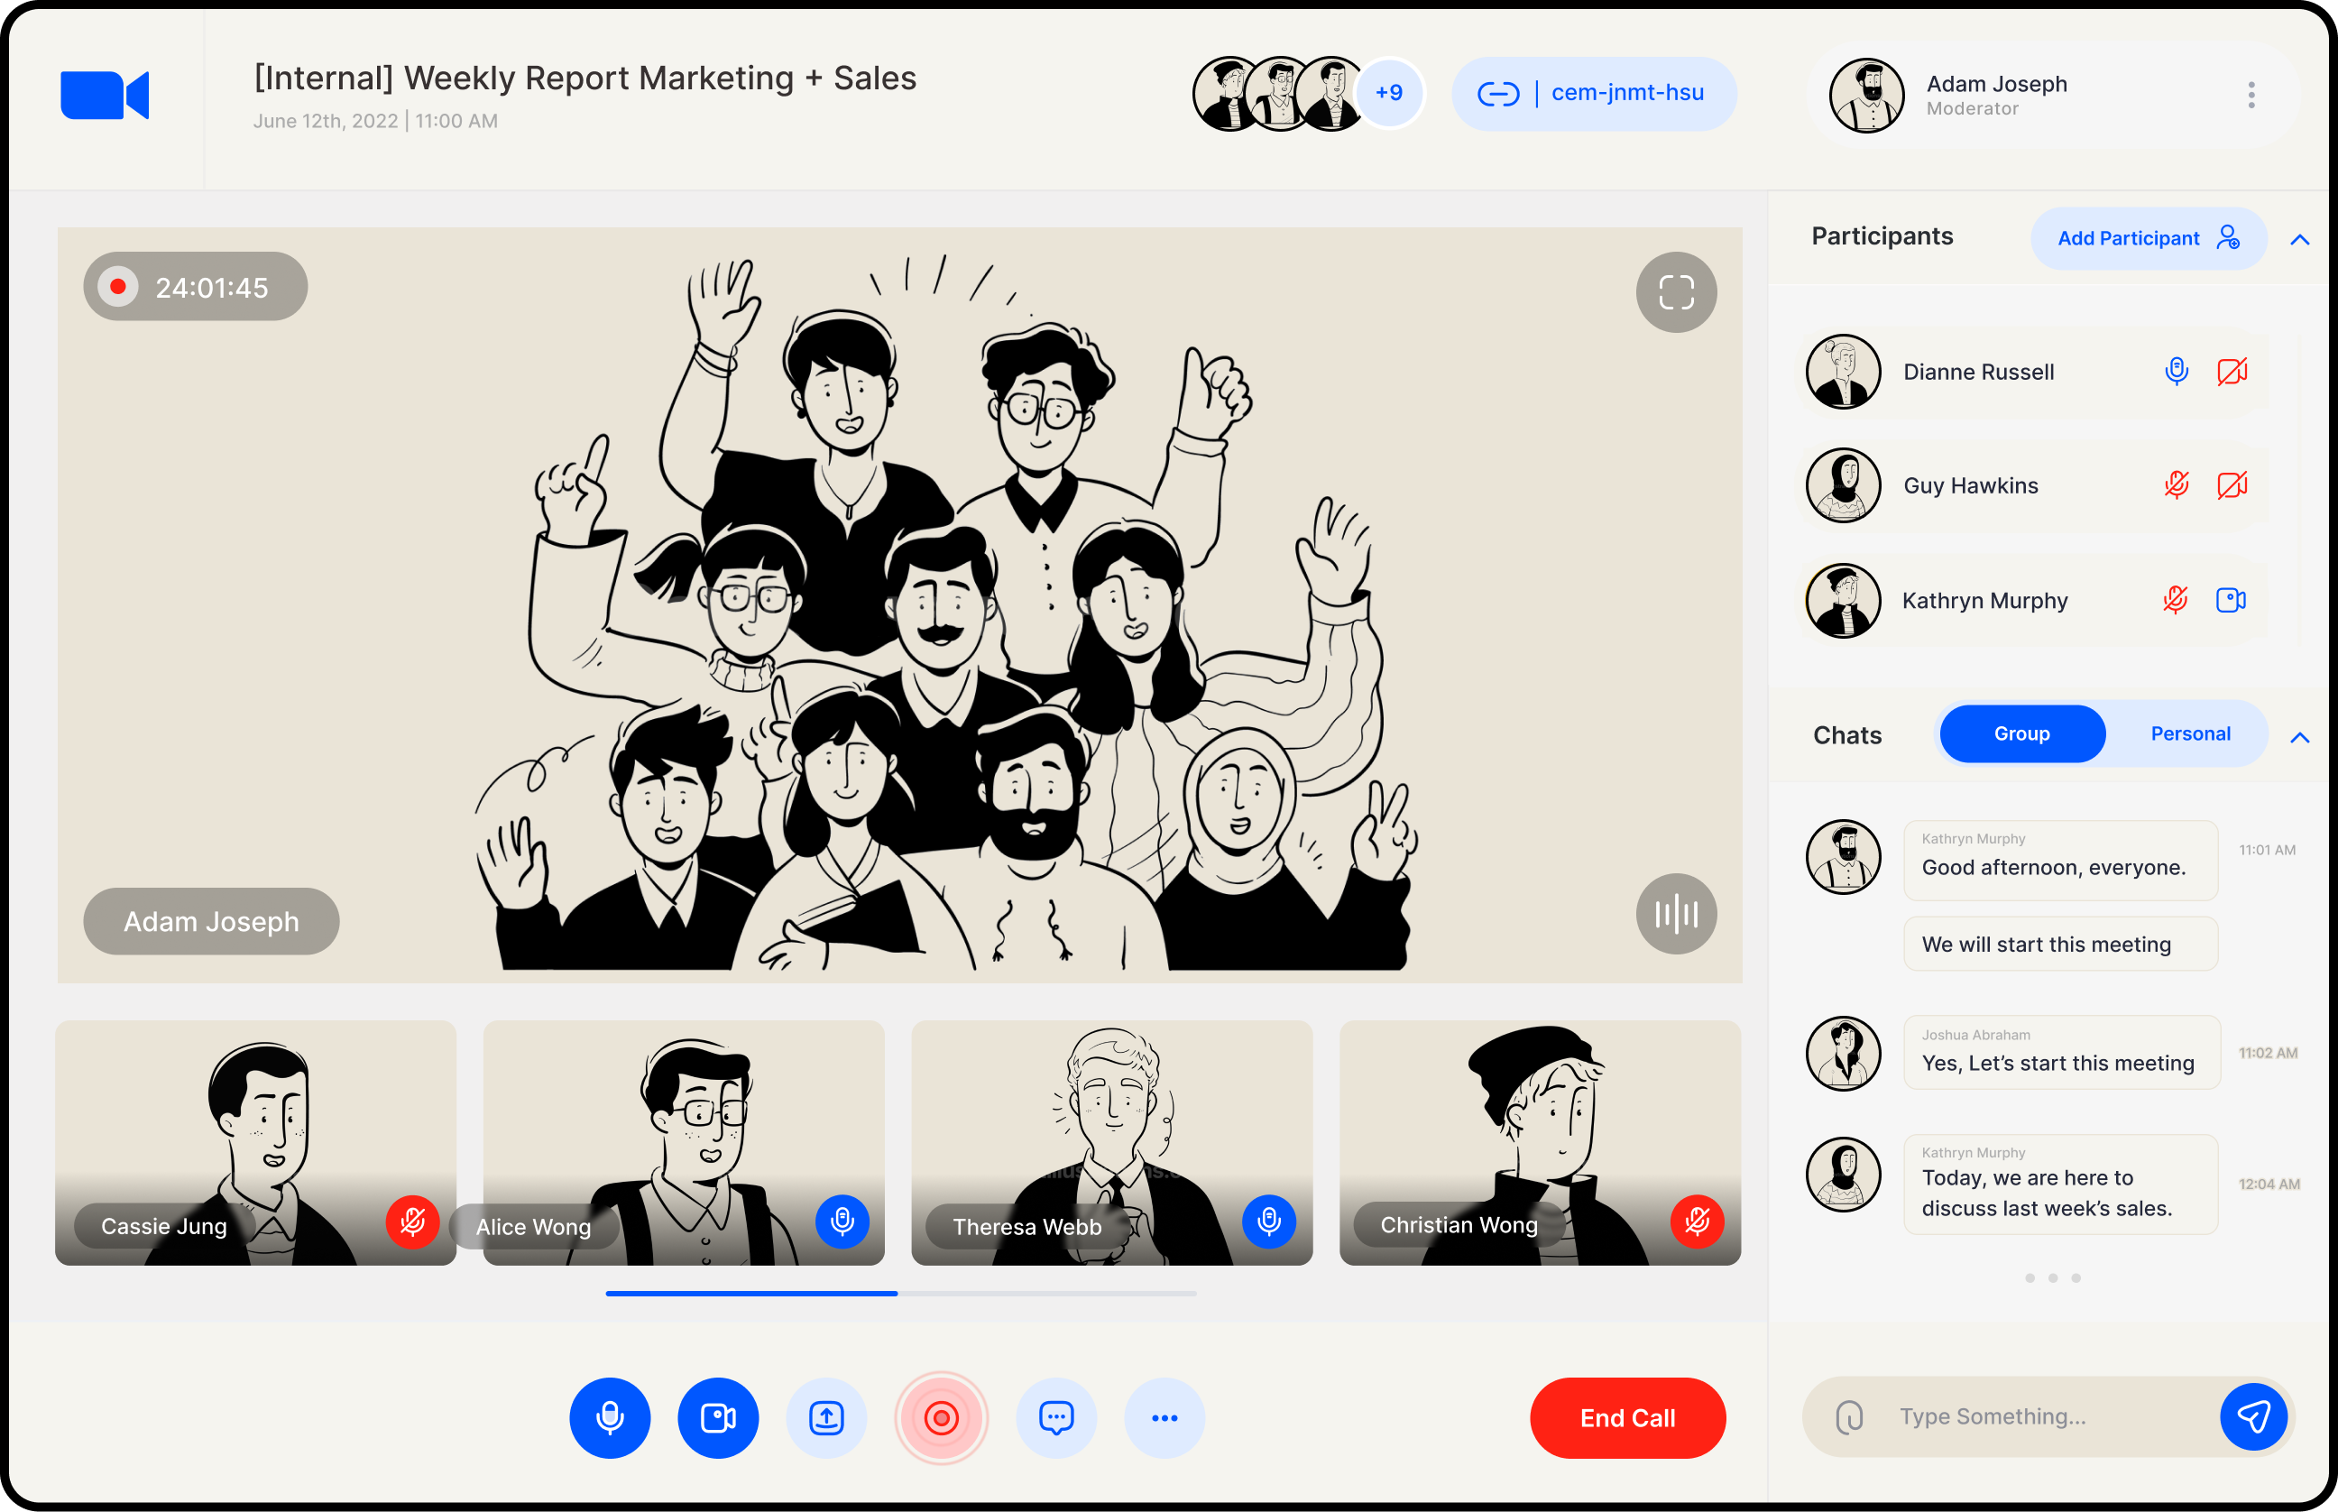The image size is (2338, 1512).
Task: Click the attachment paperclip icon in chat input
Action: tap(1849, 1416)
